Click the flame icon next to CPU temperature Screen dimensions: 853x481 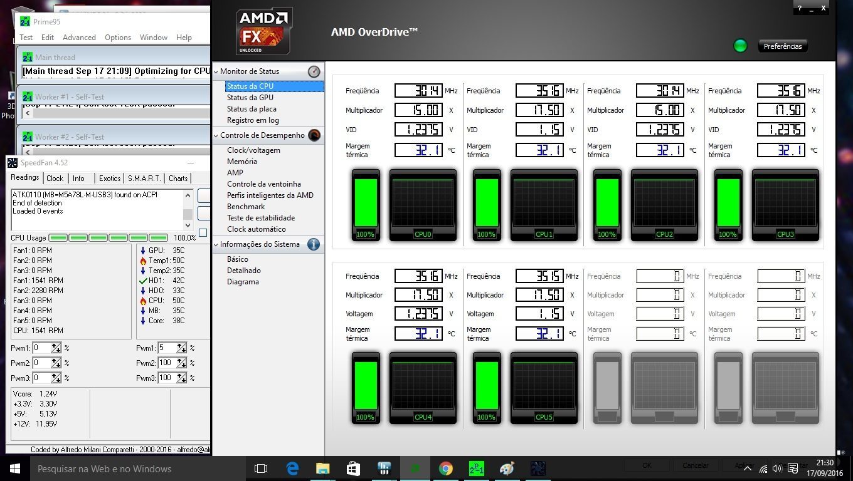(x=143, y=301)
